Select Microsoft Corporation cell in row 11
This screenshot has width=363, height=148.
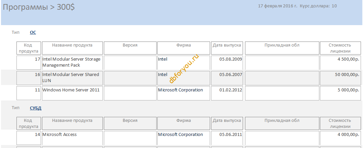184,93
